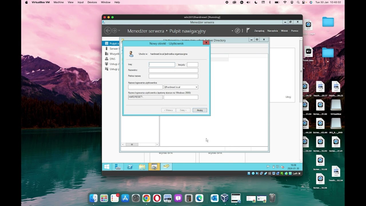Open the small arrow before the refresh icon
The width and height of the screenshot is (366, 206).
[232, 31]
